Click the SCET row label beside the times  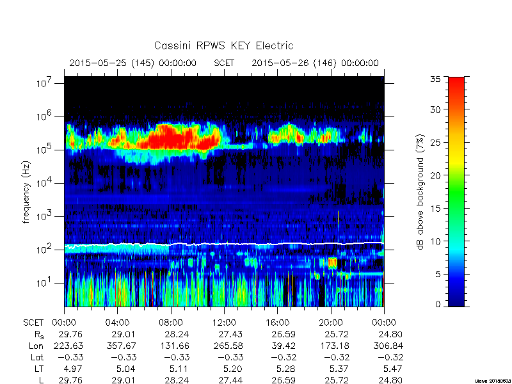[33, 323]
